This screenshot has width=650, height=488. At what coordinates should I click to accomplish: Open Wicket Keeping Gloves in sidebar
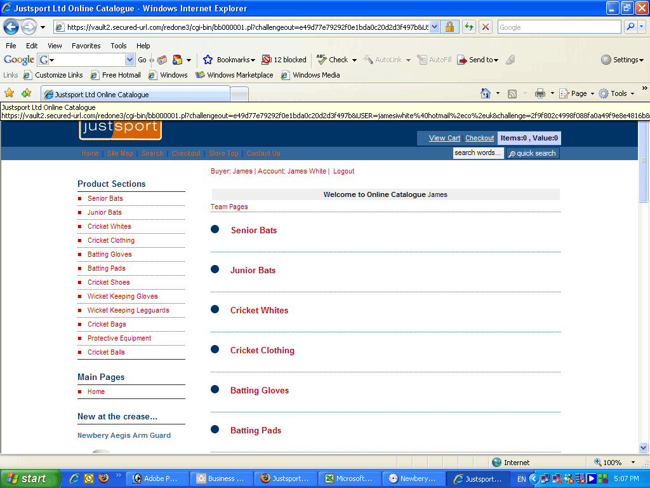click(x=123, y=296)
